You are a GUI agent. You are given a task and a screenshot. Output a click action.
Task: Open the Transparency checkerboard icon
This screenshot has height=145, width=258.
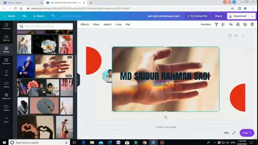click(223, 25)
